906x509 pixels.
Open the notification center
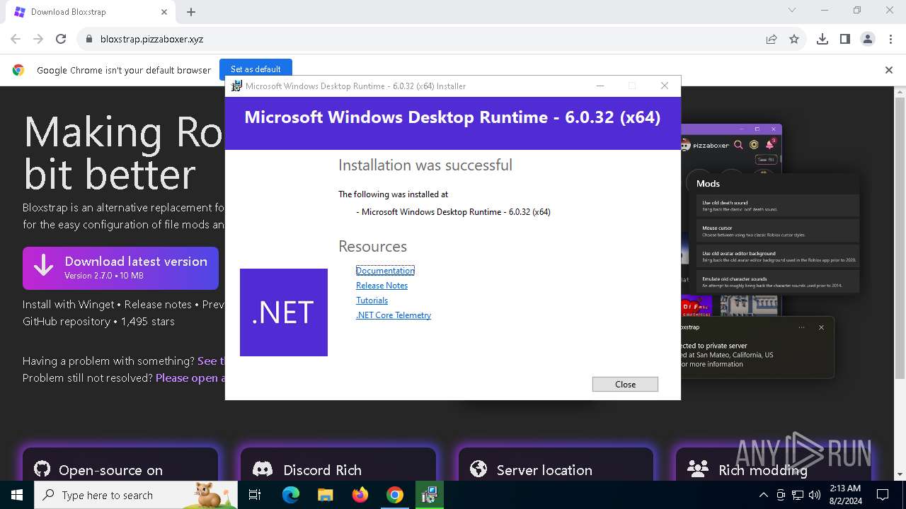[883, 495]
